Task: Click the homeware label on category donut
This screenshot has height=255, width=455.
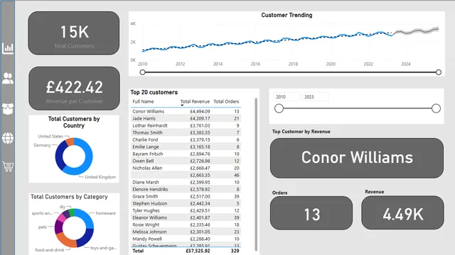Action: 106,213
